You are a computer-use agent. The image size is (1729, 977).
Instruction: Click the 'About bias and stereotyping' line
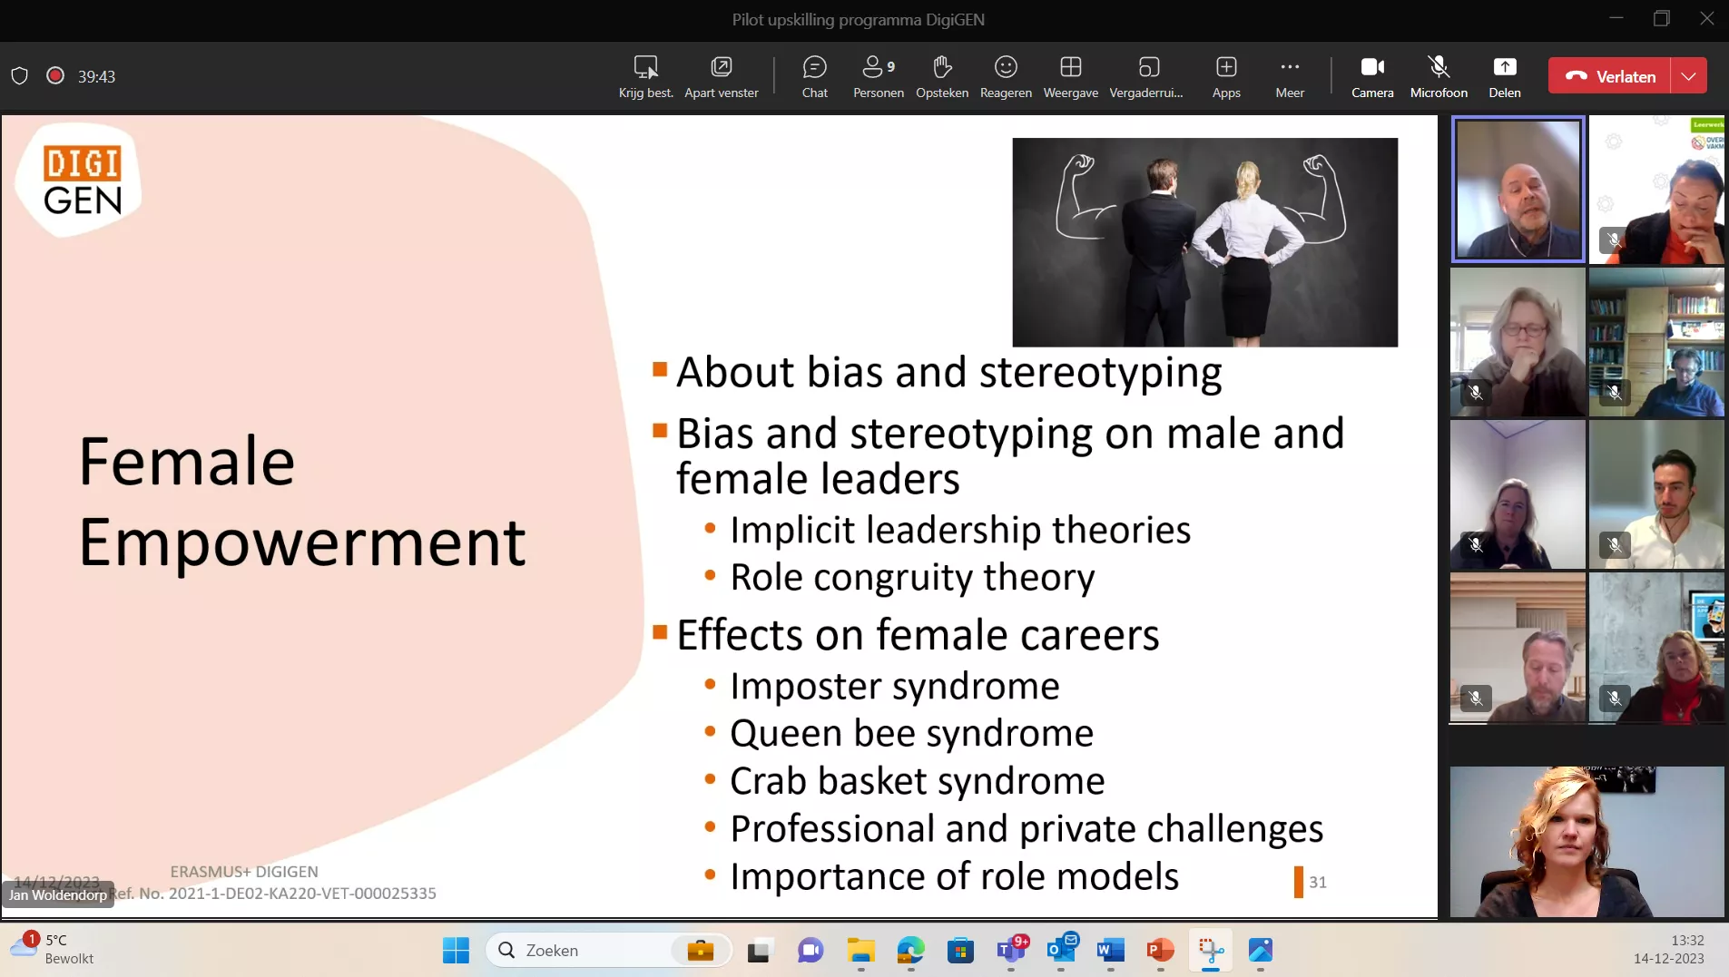pyautogui.click(x=948, y=372)
